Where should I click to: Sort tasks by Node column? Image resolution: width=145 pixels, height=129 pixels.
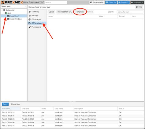(x=47, y=108)
